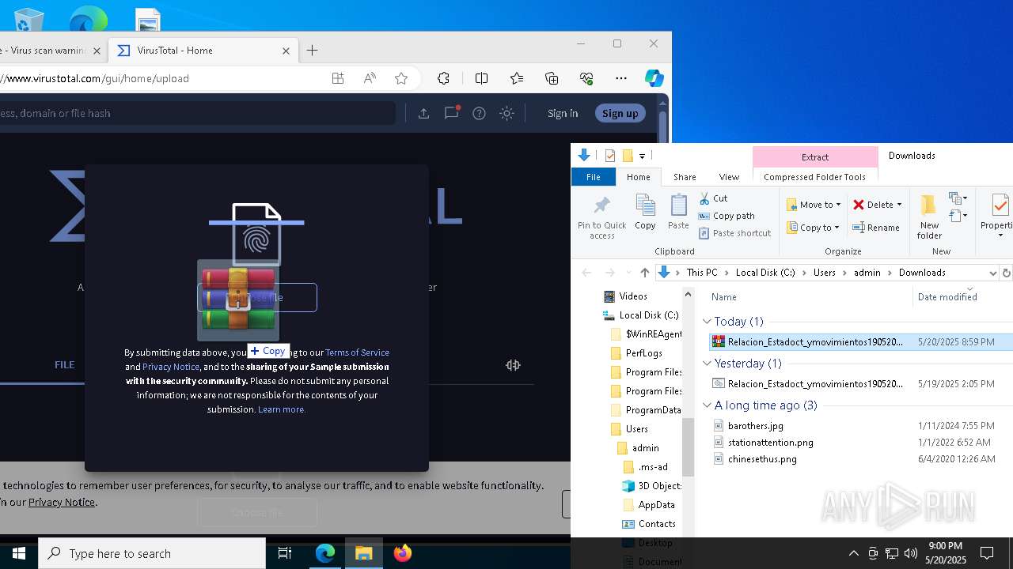Focus the VirusTotal search field
Viewport: 1013px width, 569px height.
coord(197,113)
